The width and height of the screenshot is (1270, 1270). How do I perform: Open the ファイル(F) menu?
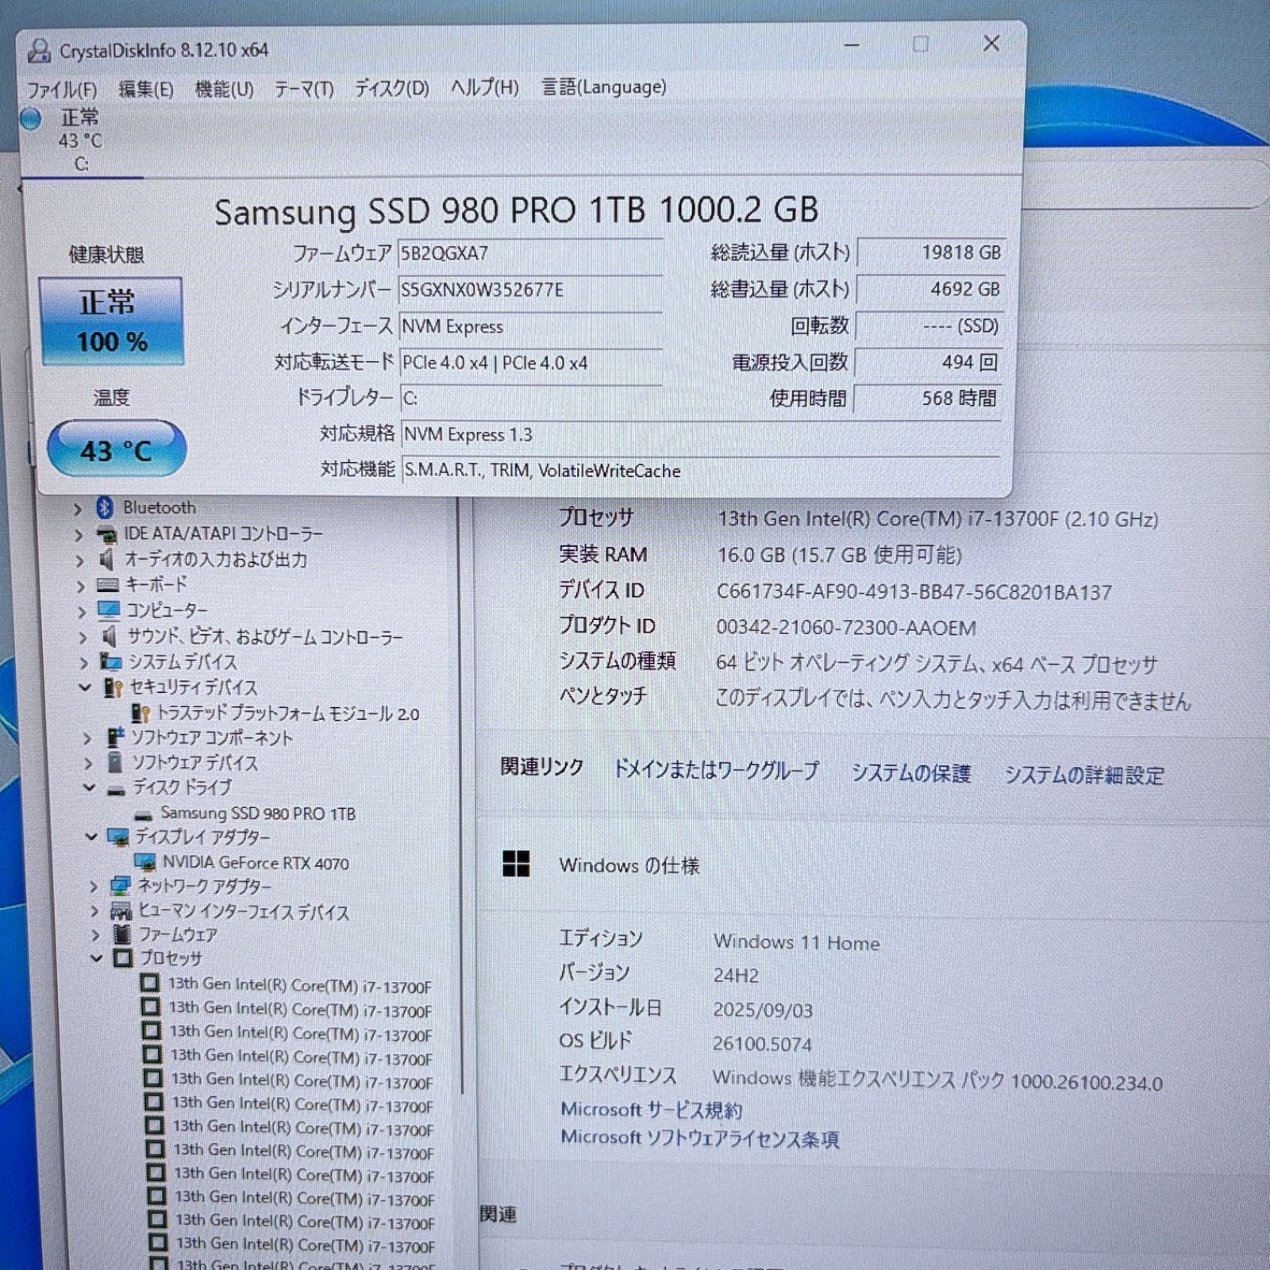coord(62,90)
